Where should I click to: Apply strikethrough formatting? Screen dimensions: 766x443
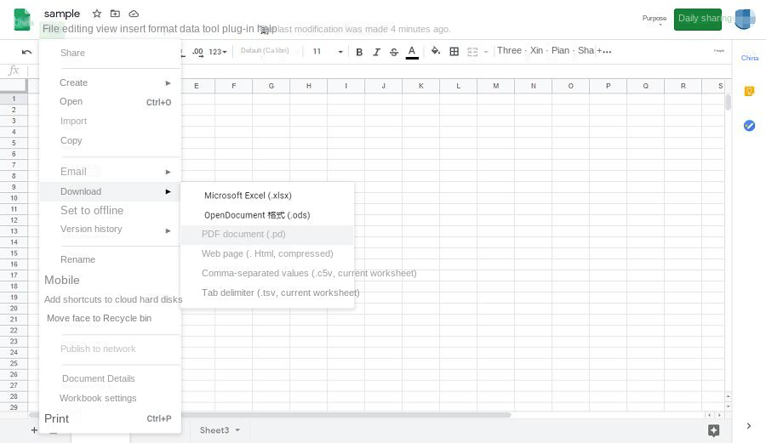pyautogui.click(x=393, y=52)
